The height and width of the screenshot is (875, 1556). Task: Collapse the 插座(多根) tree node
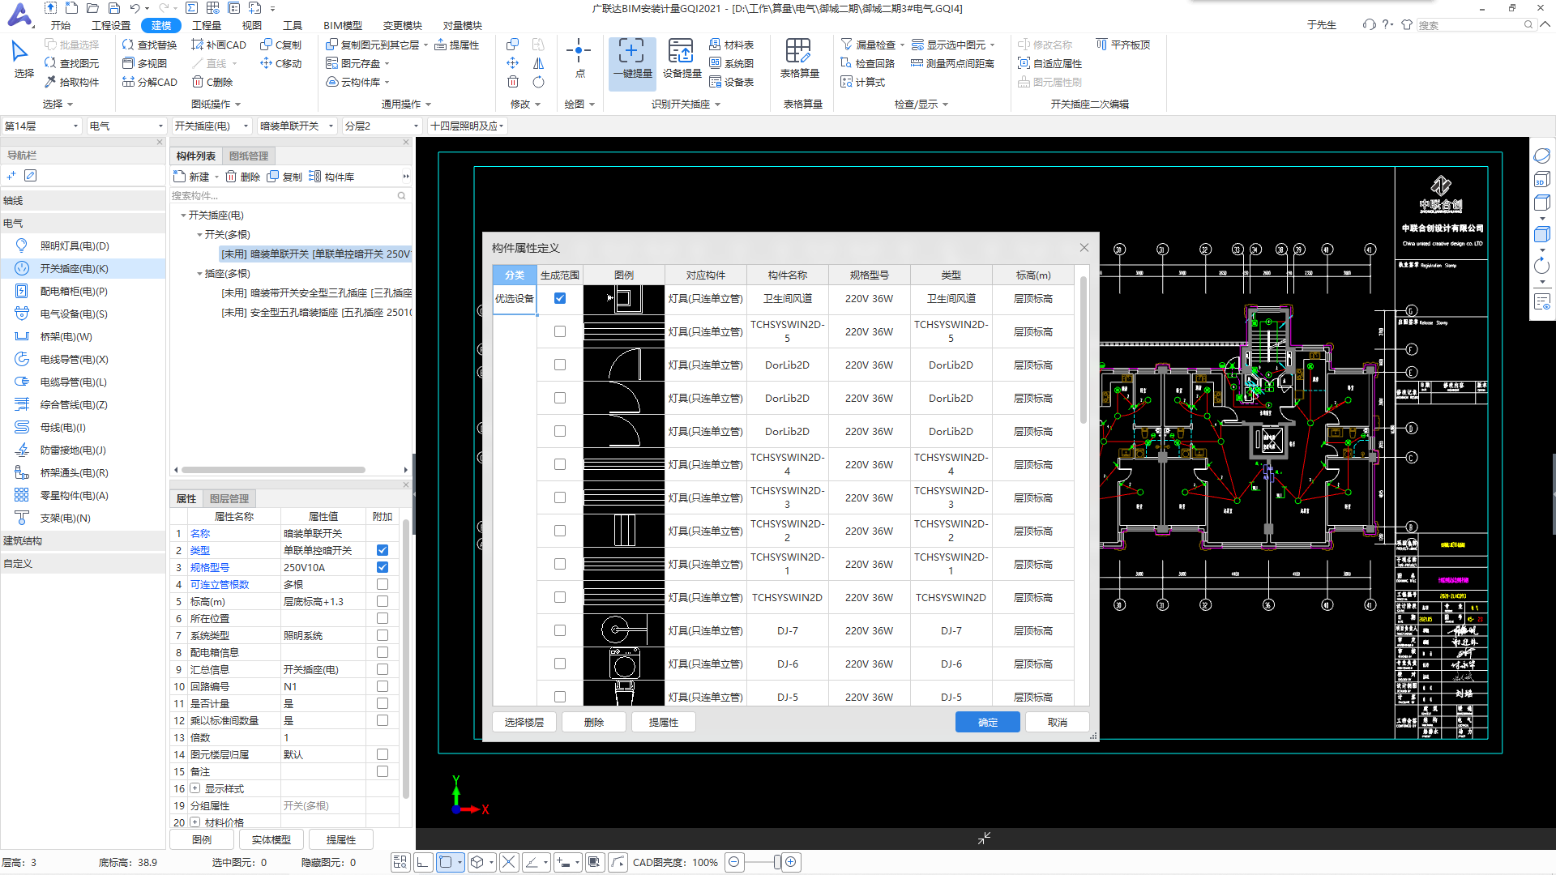[200, 274]
